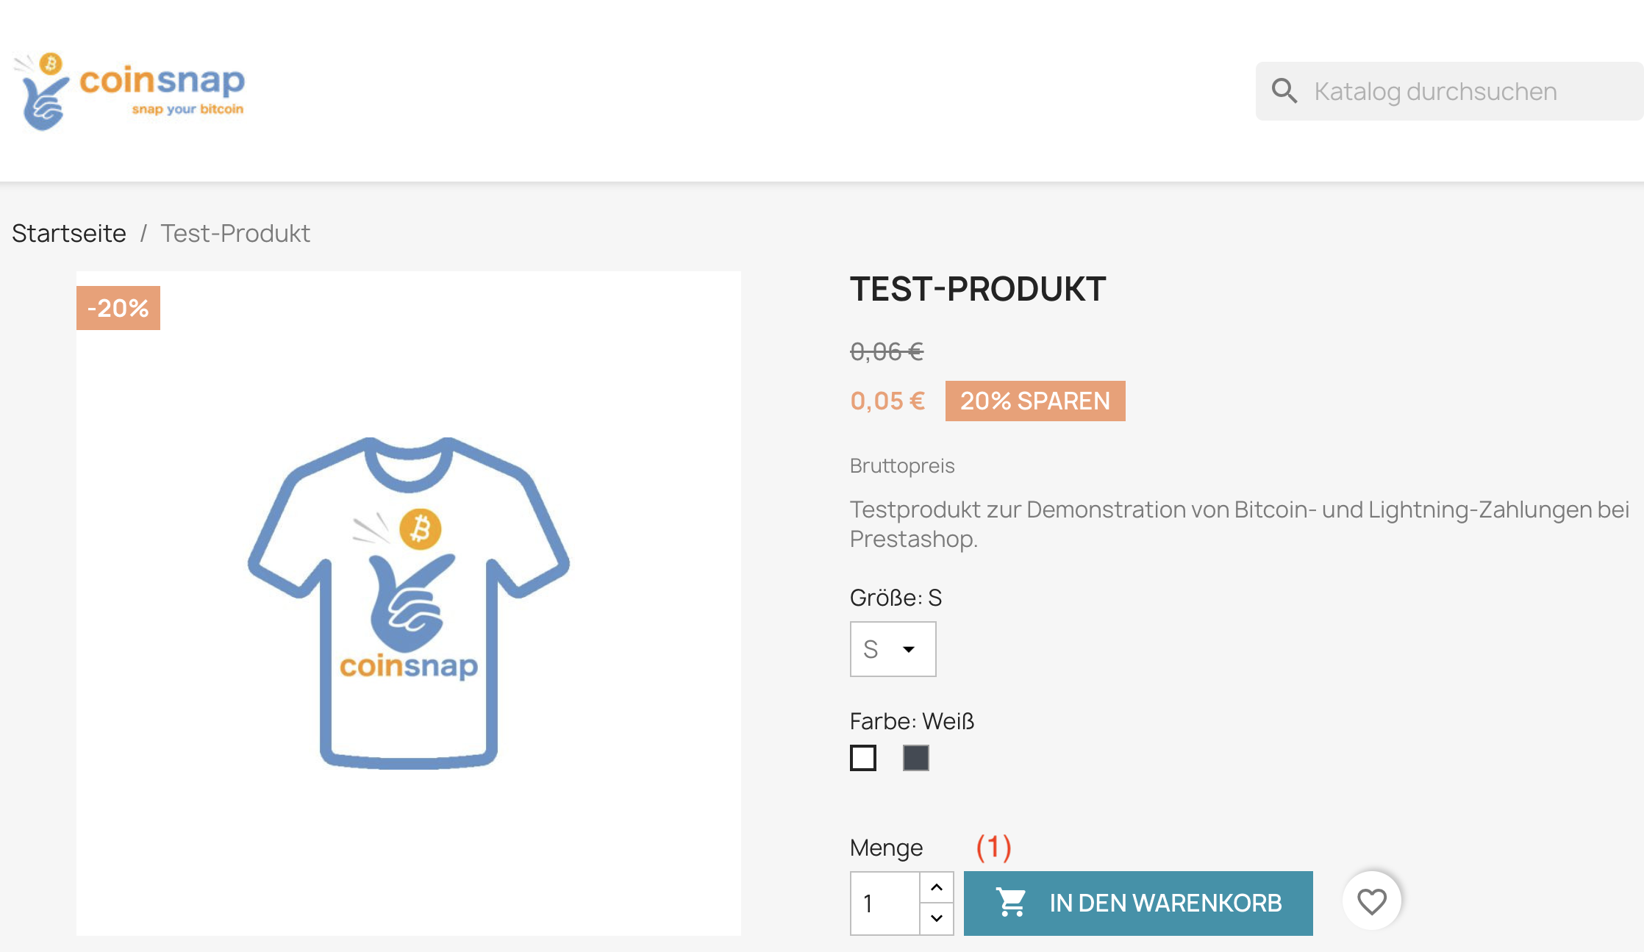1644x952 pixels.
Task: Focus the Katalog durchsuchen search field
Action: 1463,91
